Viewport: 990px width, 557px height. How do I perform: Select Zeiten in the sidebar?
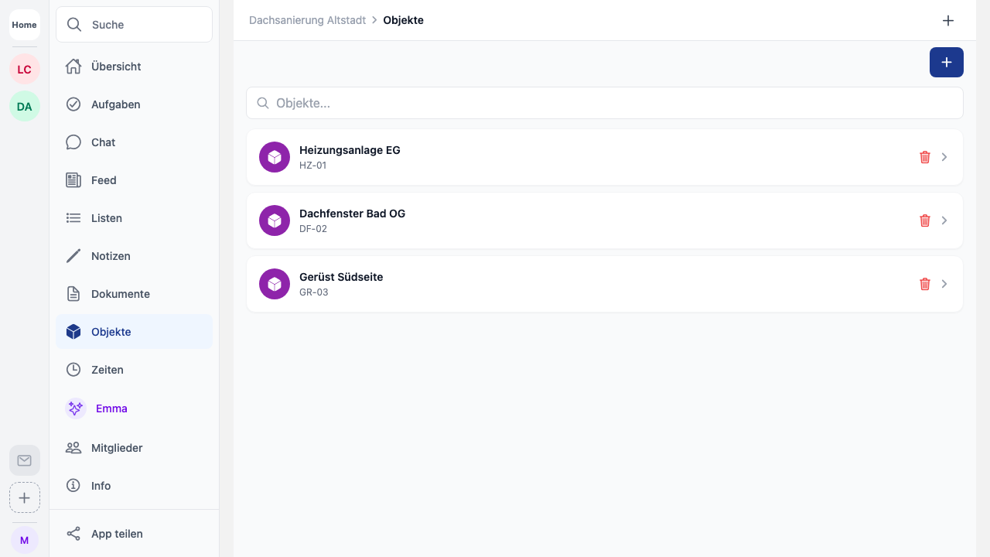[107, 370]
